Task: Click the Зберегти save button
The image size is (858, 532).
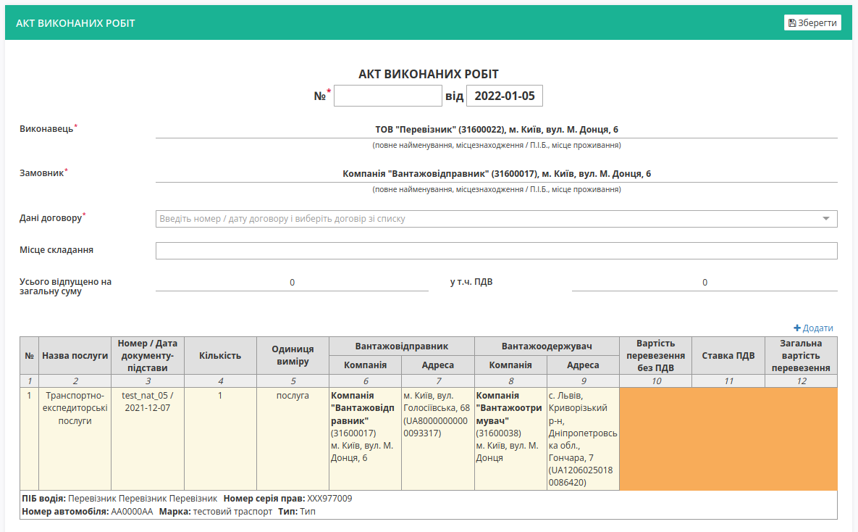Action: [812, 22]
